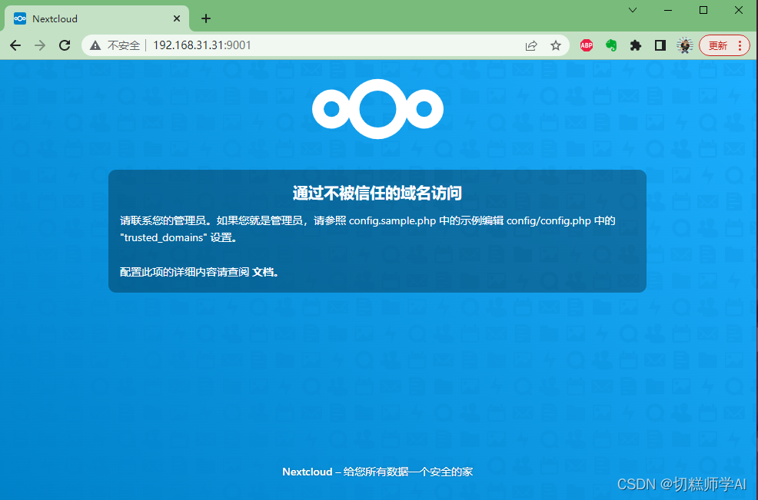Open the Extensions puzzle menu
The image size is (758, 500).
635,45
